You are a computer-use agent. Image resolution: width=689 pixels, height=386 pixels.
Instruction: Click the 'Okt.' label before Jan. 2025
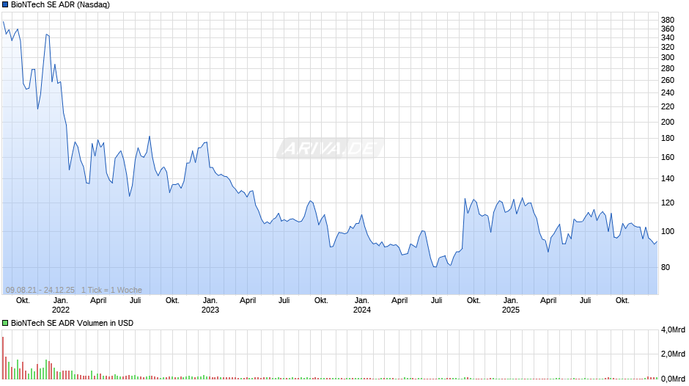pos(474,301)
